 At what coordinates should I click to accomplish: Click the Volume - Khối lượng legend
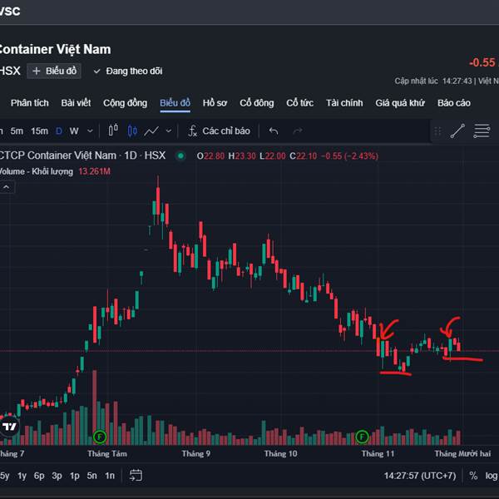[37, 171]
